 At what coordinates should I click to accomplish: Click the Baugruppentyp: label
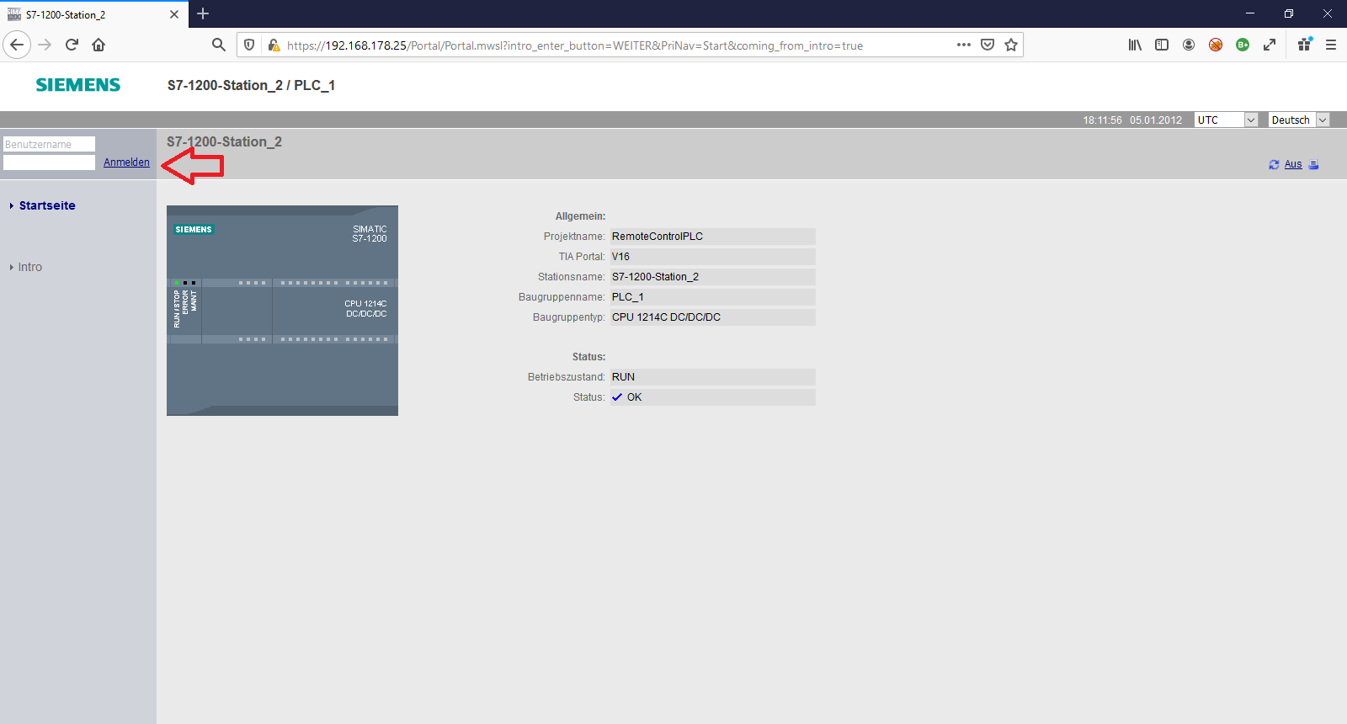tap(569, 317)
